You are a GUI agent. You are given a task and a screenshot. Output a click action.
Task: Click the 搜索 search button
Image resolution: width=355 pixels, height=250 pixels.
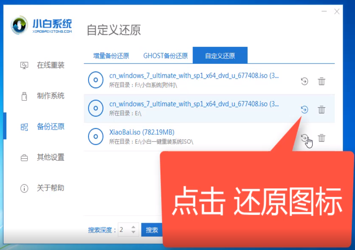pos(152,230)
